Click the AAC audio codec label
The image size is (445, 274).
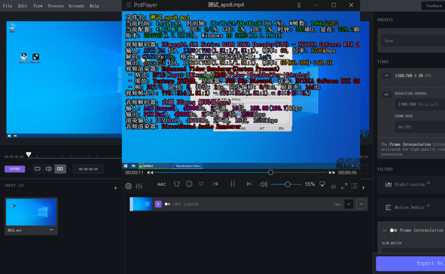click(162, 184)
